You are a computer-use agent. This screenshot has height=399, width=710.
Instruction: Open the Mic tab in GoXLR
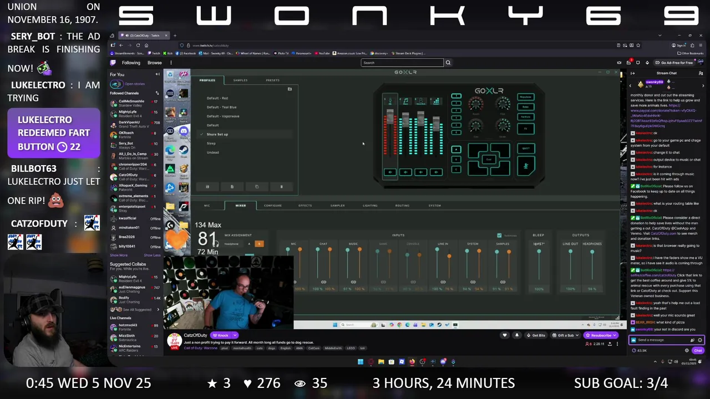coord(207,206)
